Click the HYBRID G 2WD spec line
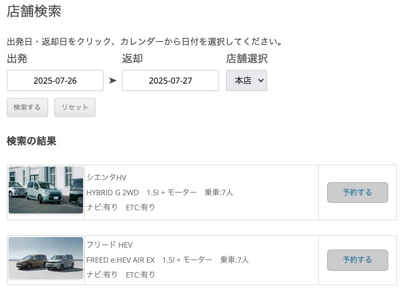Image resolution: width=402 pixels, height=292 pixels. pyautogui.click(x=159, y=193)
